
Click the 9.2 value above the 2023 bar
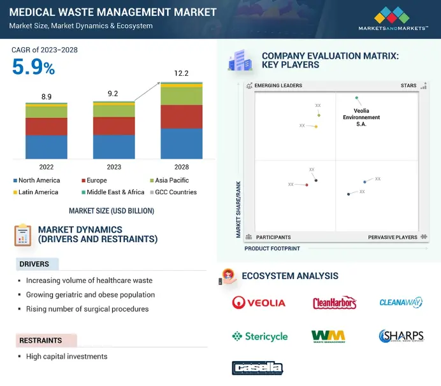click(113, 94)
